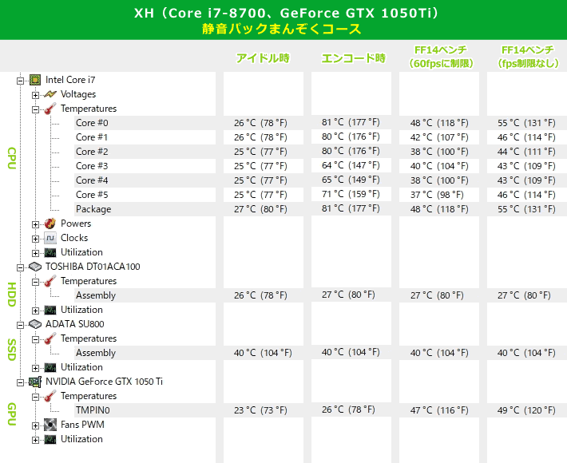Collapse the NVIDIA GeForce GTX 1050 Ti node
The image size is (567, 463).
20,382
